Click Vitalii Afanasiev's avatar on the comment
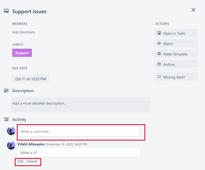Viewport: 205px width, 170px height. 11,145
